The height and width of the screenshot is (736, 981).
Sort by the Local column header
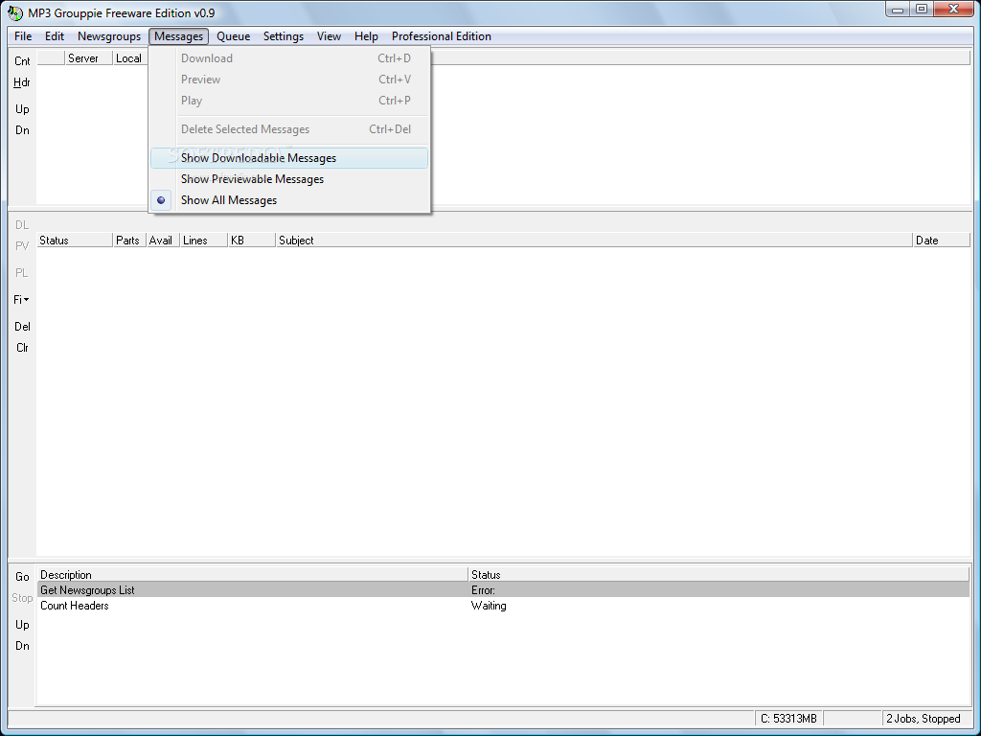click(x=130, y=58)
